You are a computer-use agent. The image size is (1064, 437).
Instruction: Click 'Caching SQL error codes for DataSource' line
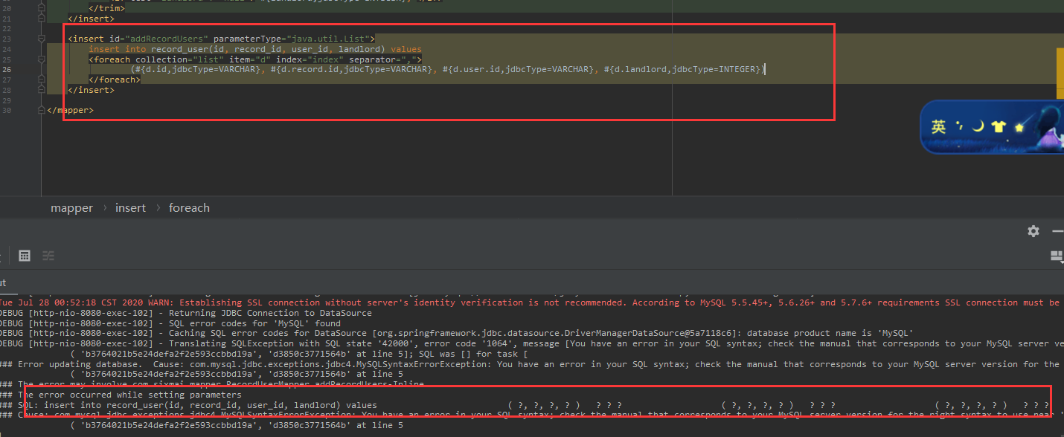tap(457, 334)
